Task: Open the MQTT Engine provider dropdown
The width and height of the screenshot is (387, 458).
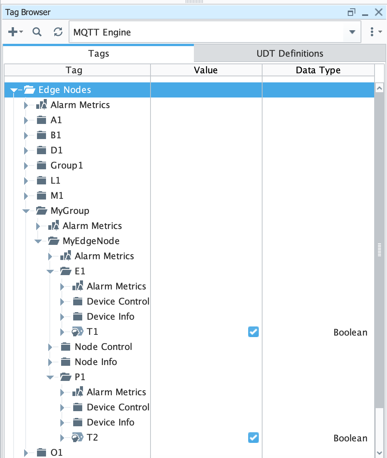Action: [x=352, y=32]
